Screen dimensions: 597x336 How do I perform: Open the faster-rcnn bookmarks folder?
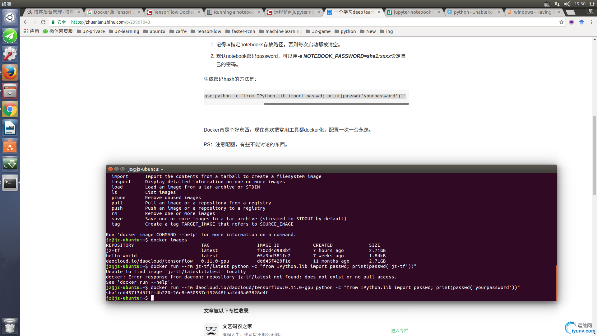coord(240,31)
